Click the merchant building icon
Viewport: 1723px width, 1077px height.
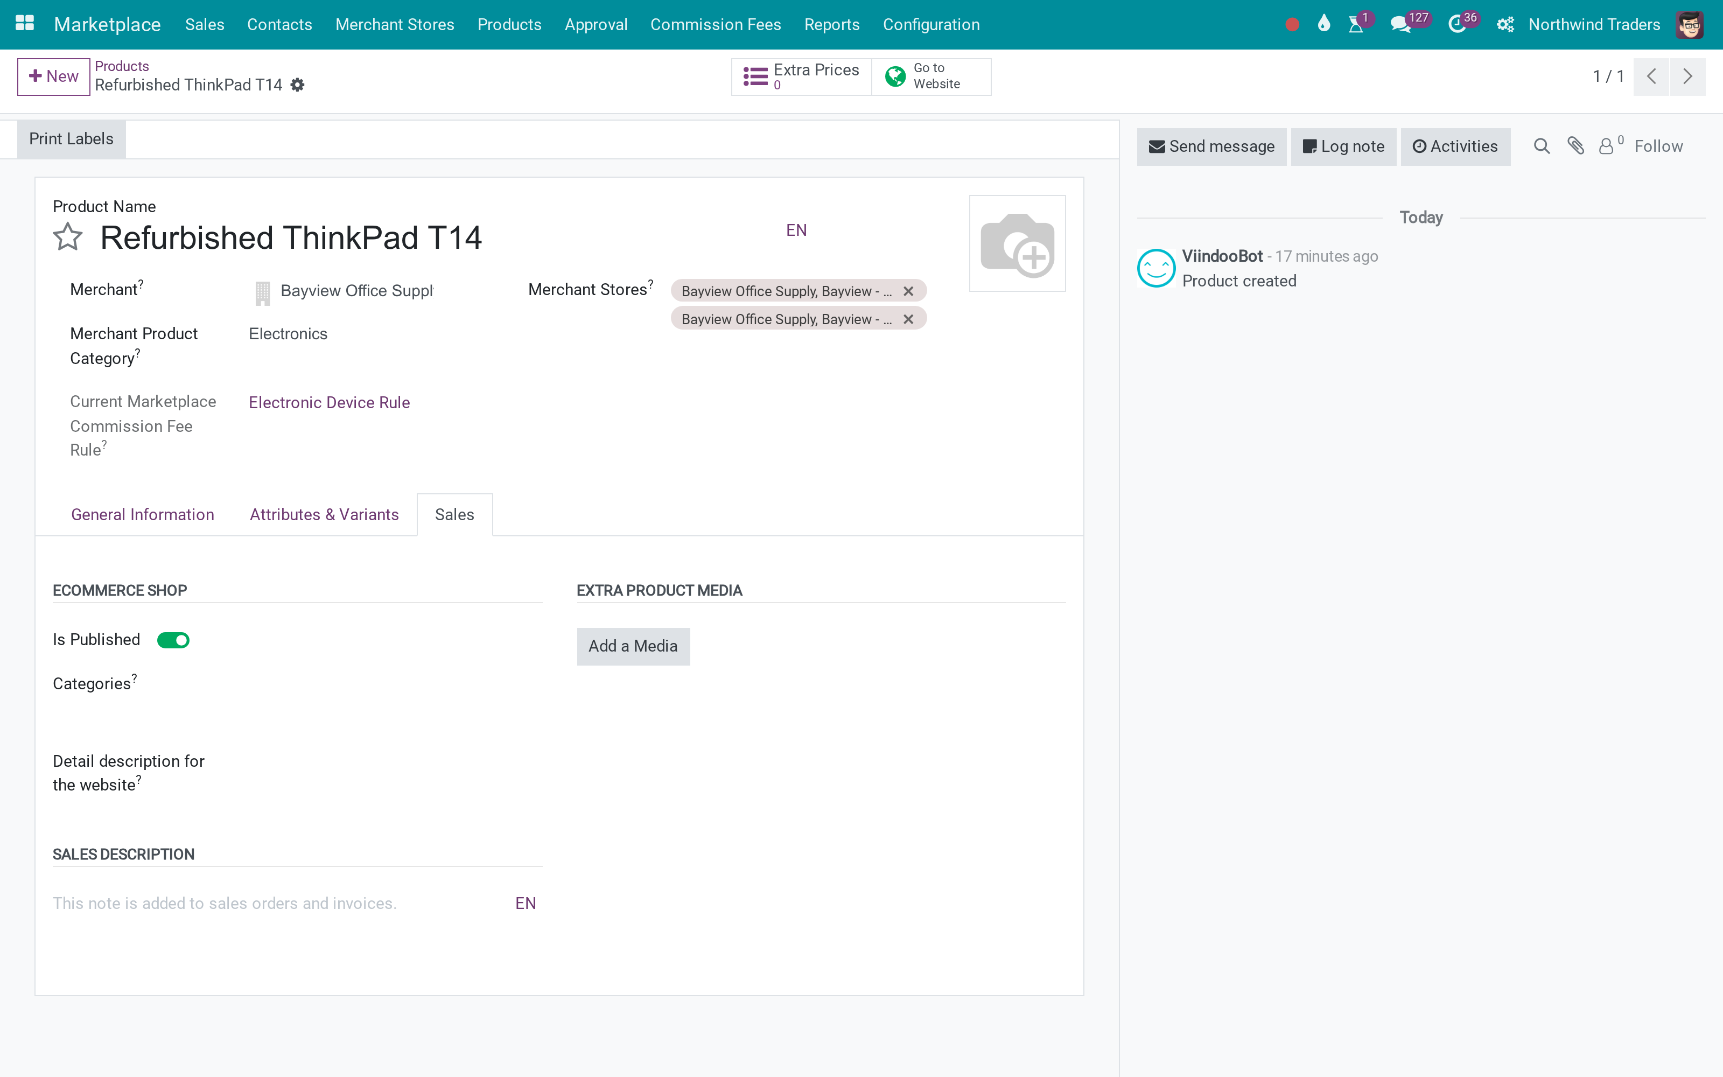point(262,293)
